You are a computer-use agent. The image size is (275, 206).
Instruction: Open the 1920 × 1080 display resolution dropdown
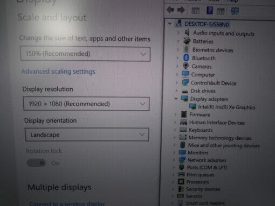tap(86, 104)
